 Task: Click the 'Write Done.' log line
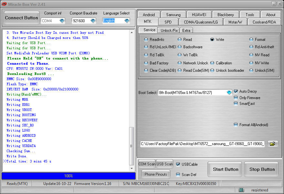(x=17, y=156)
